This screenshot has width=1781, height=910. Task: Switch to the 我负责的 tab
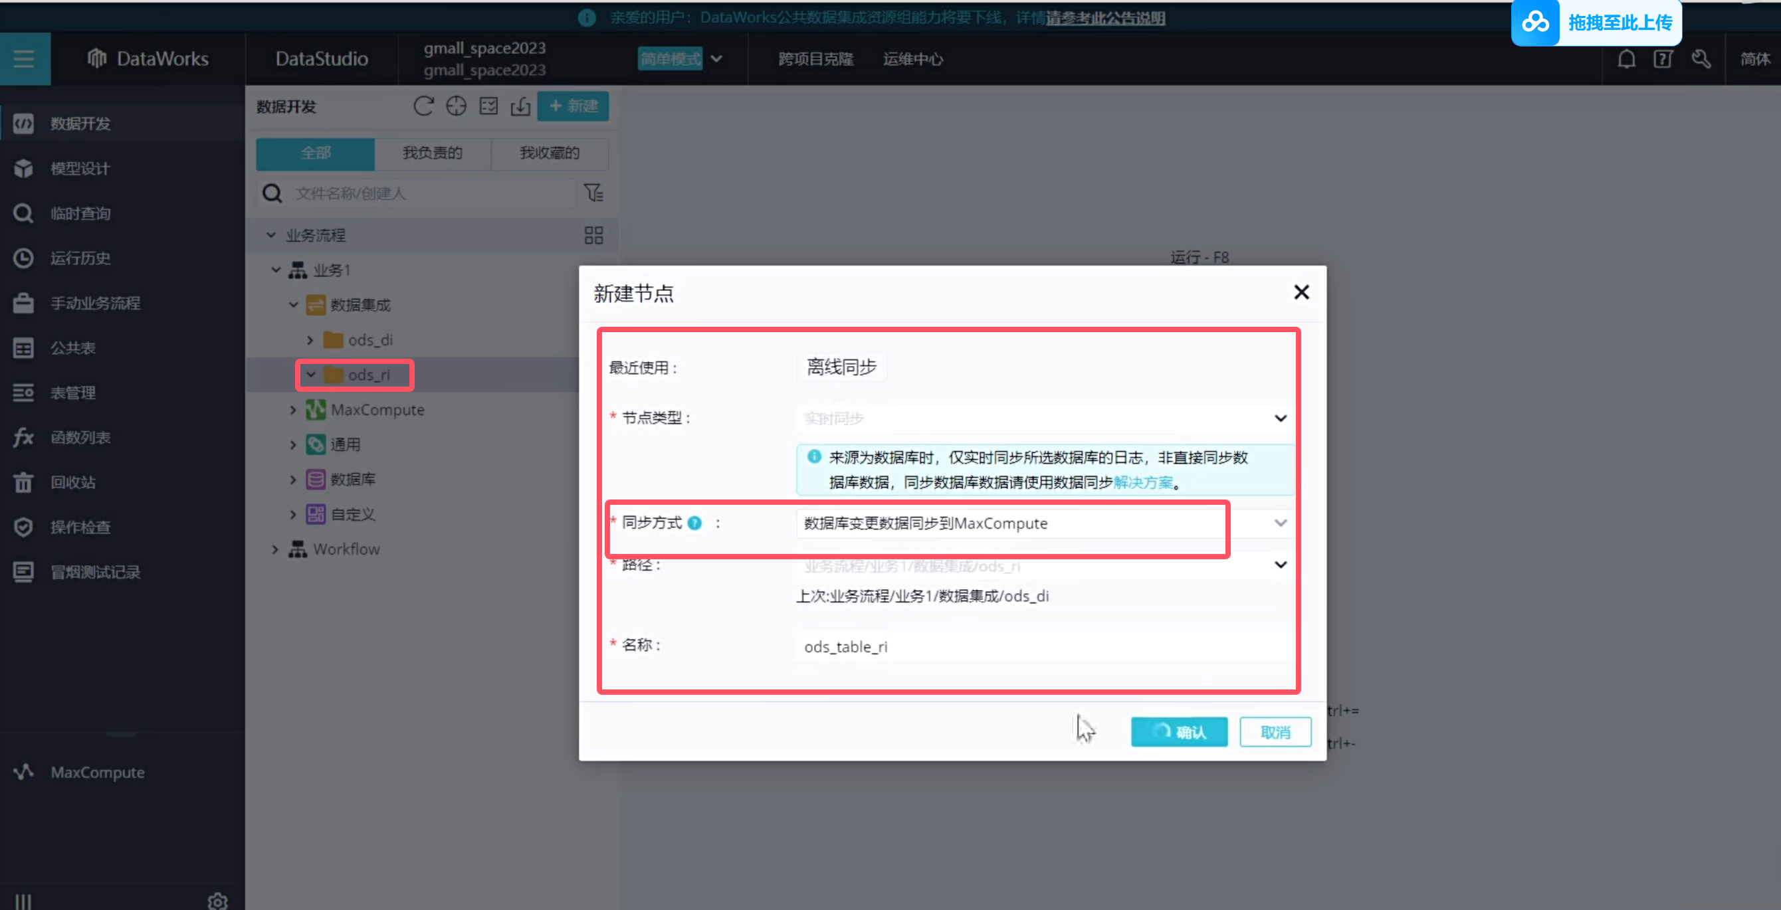tap(432, 153)
